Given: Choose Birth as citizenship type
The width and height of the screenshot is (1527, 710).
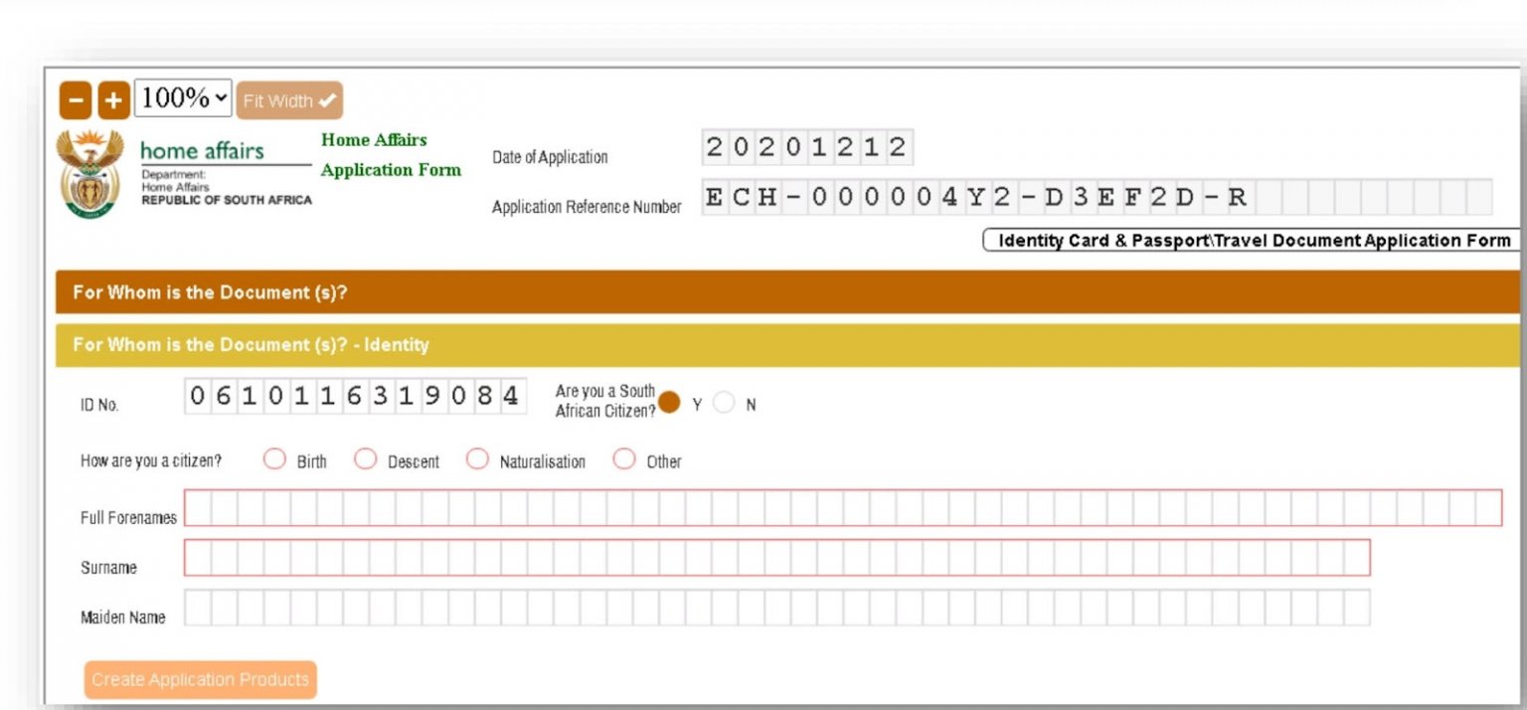Looking at the screenshot, I should pyautogui.click(x=274, y=459).
